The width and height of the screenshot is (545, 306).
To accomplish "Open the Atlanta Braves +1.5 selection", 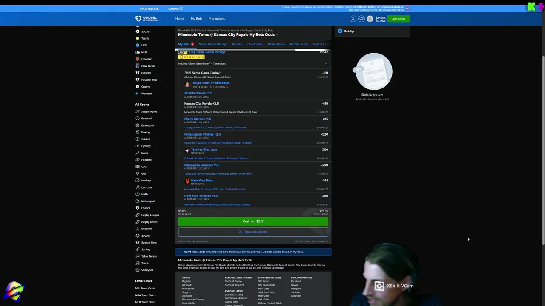I will (198, 93).
